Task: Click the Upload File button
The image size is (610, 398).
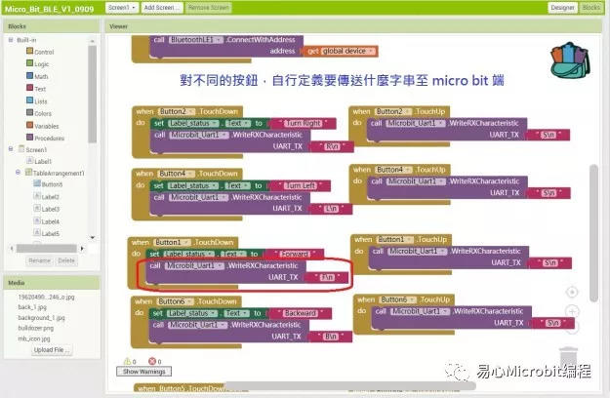Action: pyautogui.click(x=51, y=349)
